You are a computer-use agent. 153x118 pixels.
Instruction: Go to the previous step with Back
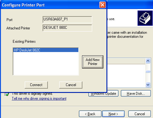pos(90,114)
